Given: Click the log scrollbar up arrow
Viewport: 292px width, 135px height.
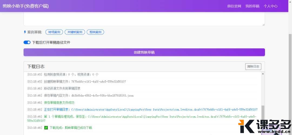Looking at the screenshot, I should click(263, 74).
